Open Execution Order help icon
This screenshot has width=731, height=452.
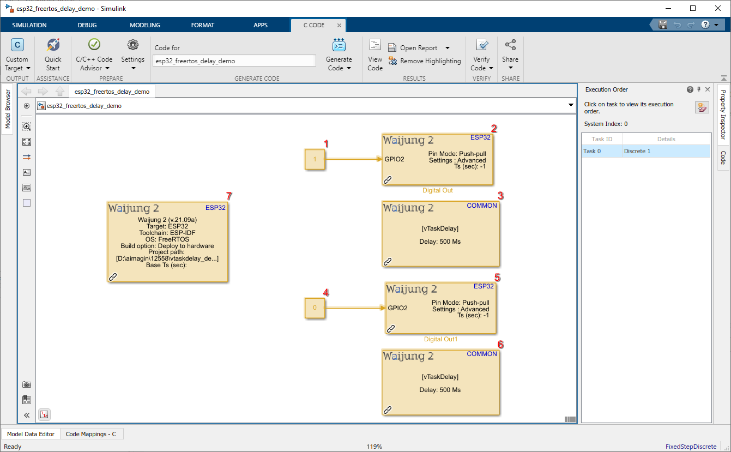click(x=690, y=89)
